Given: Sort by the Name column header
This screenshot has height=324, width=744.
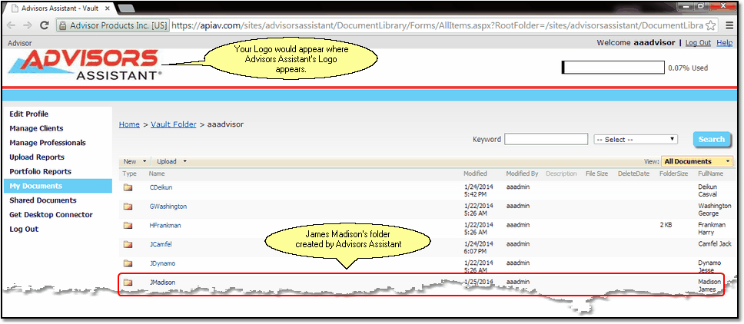Looking at the screenshot, I should [157, 174].
